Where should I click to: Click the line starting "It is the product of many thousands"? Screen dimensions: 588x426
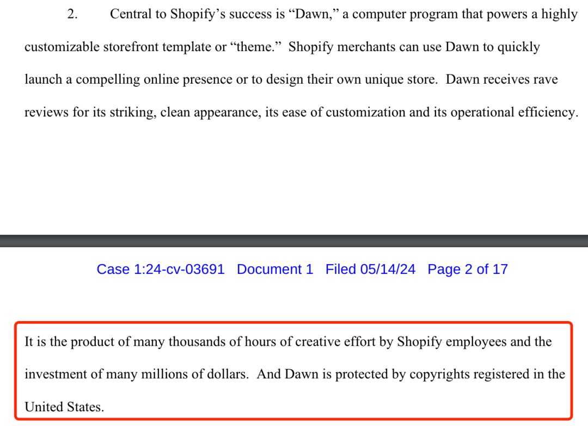click(x=288, y=342)
